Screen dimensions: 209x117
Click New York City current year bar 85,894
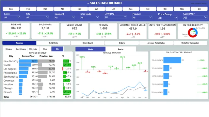pos(28,61)
